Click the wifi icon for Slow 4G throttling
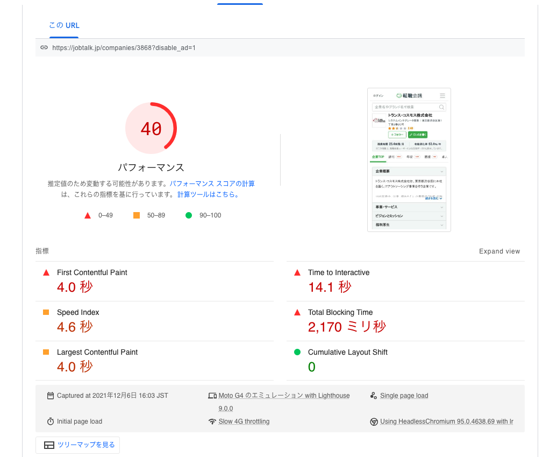 tap(212, 421)
